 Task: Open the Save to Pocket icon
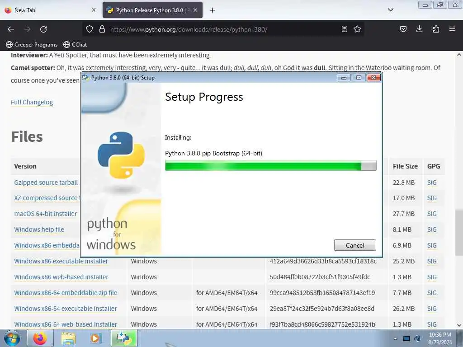point(403,29)
